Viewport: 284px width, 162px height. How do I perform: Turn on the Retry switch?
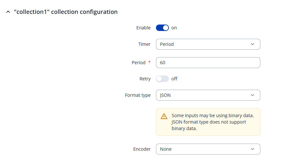tap(162, 79)
